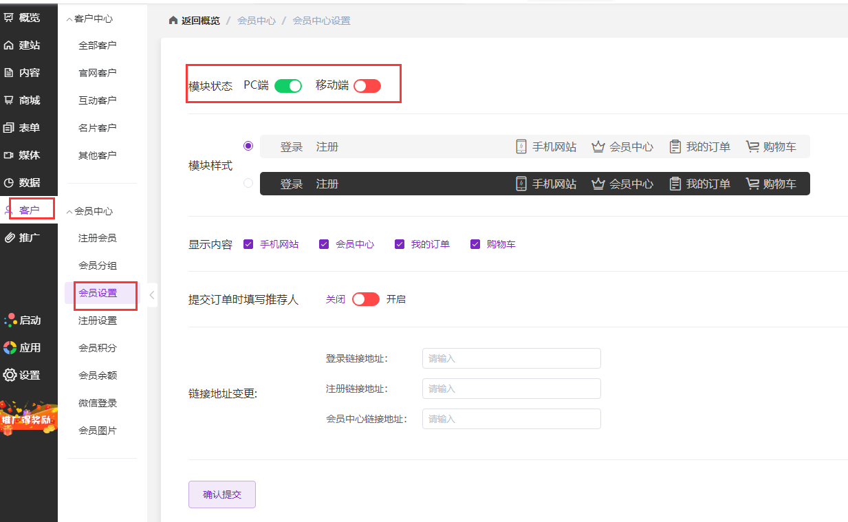Screen dimensions: 848x522
Task: Click the 登录链接地址 input field
Action: pos(511,358)
